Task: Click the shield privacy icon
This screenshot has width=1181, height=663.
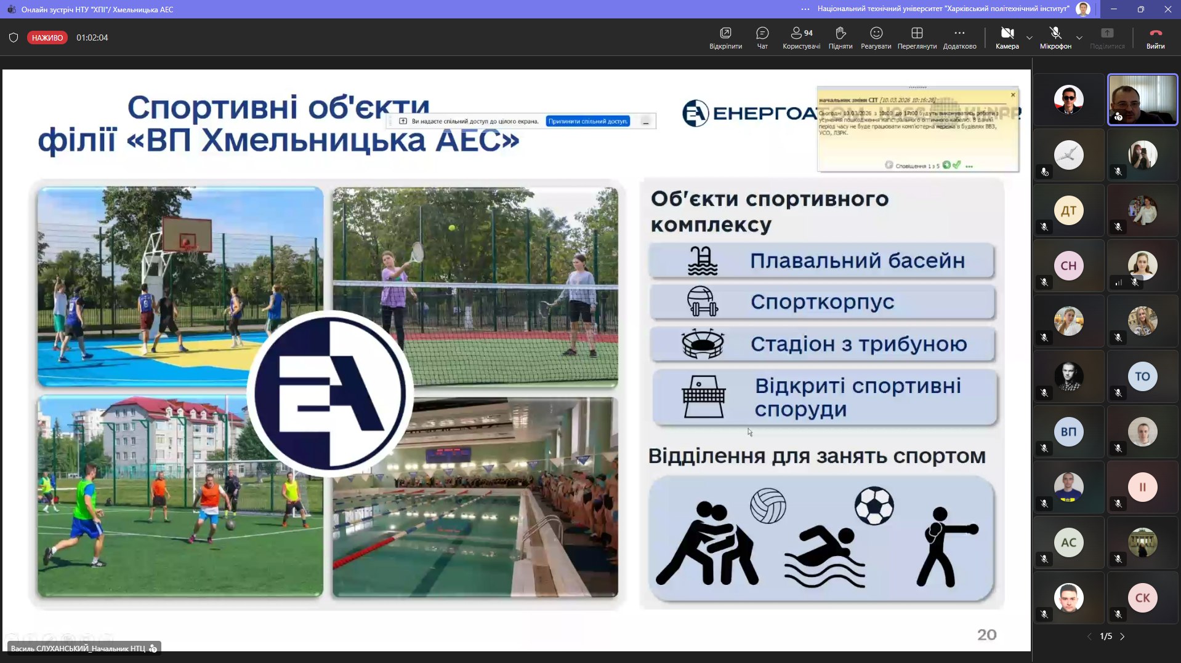Action: click(x=14, y=38)
